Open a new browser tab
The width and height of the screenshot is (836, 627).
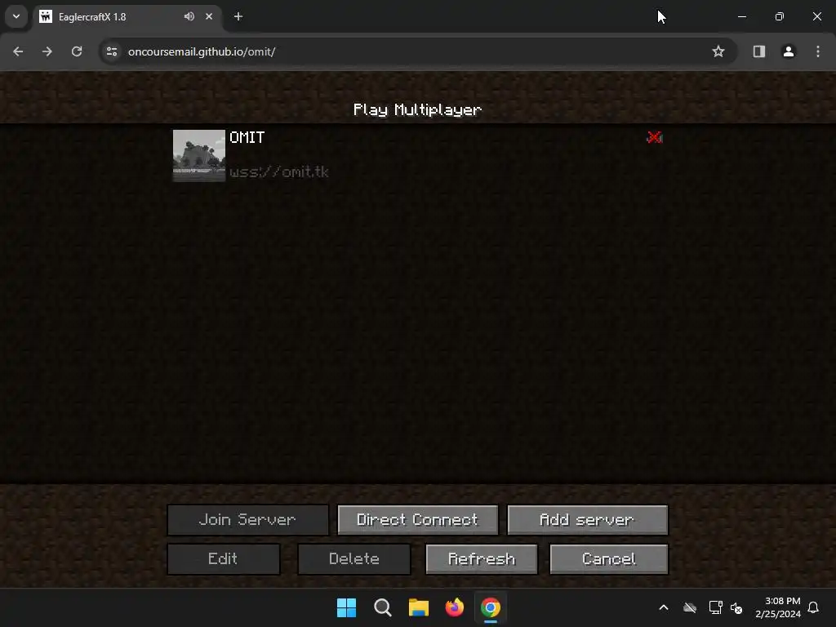(238, 16)
